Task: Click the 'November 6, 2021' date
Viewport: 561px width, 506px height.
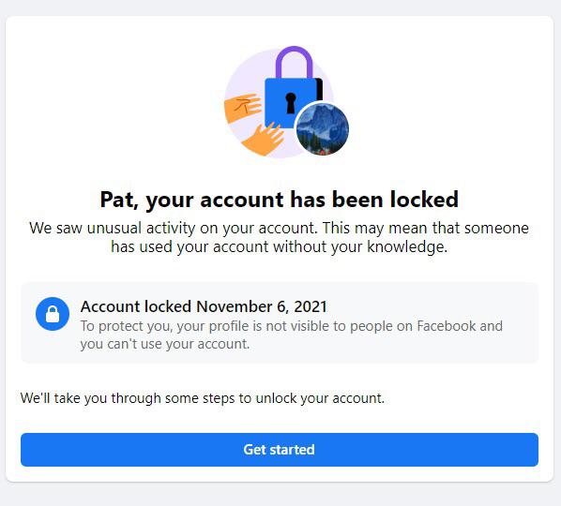Action: [262, 306]
